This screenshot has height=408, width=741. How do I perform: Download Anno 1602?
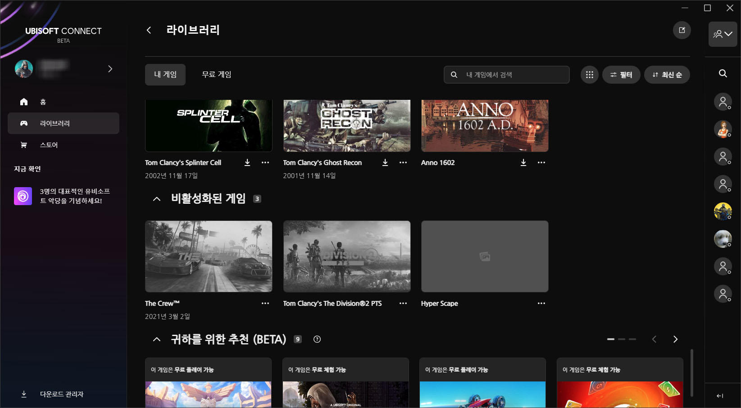(x=523, y=162)
